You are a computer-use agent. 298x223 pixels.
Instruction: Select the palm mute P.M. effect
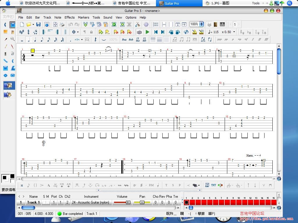[x=151, y=185]
